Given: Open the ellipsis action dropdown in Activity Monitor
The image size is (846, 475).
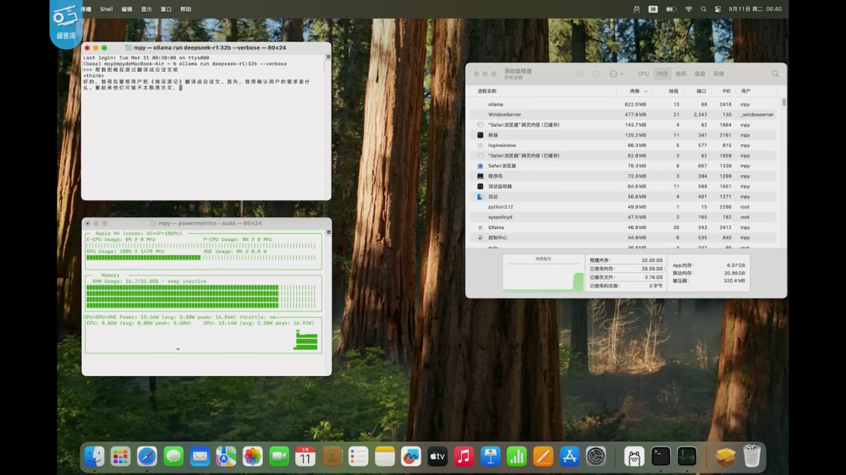Looking at the screenshot, I should (x=615, y=74).
